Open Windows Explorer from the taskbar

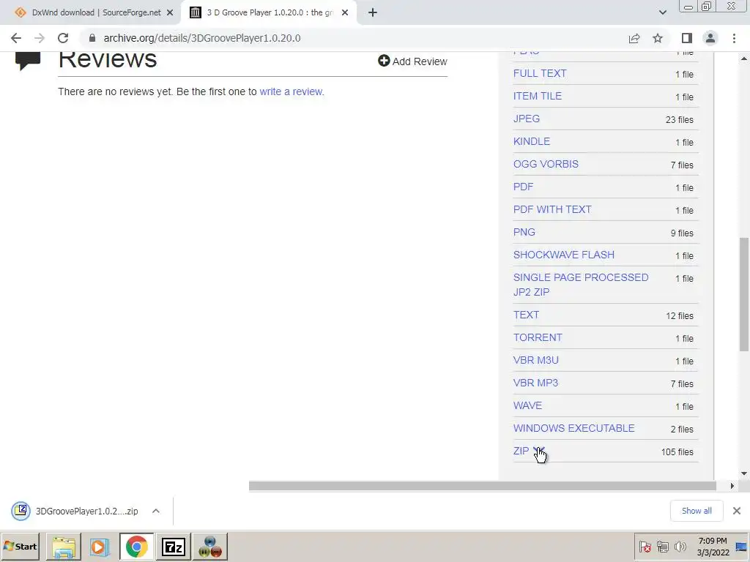[64, 547]
